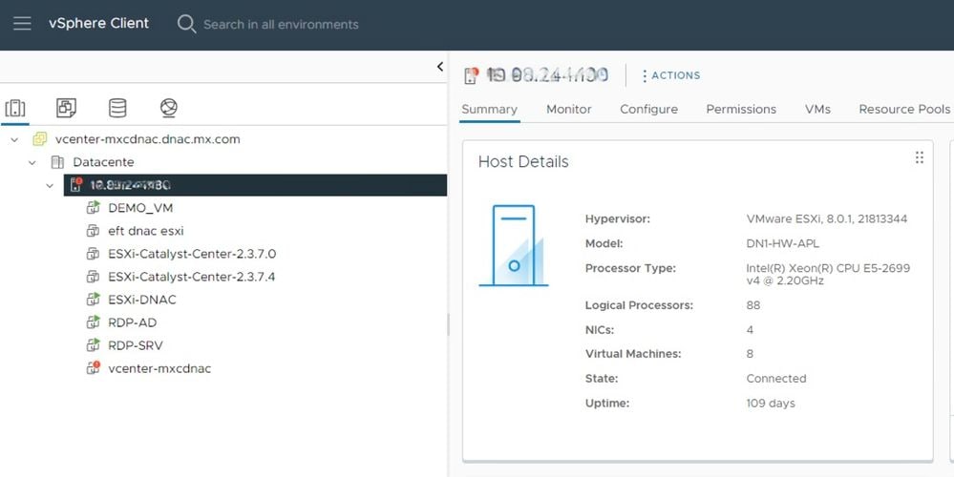Image resolution: width=954 pixels, height=477 pixels.
Task: Open the ACTIONS menu
Action: pos(671,75)
